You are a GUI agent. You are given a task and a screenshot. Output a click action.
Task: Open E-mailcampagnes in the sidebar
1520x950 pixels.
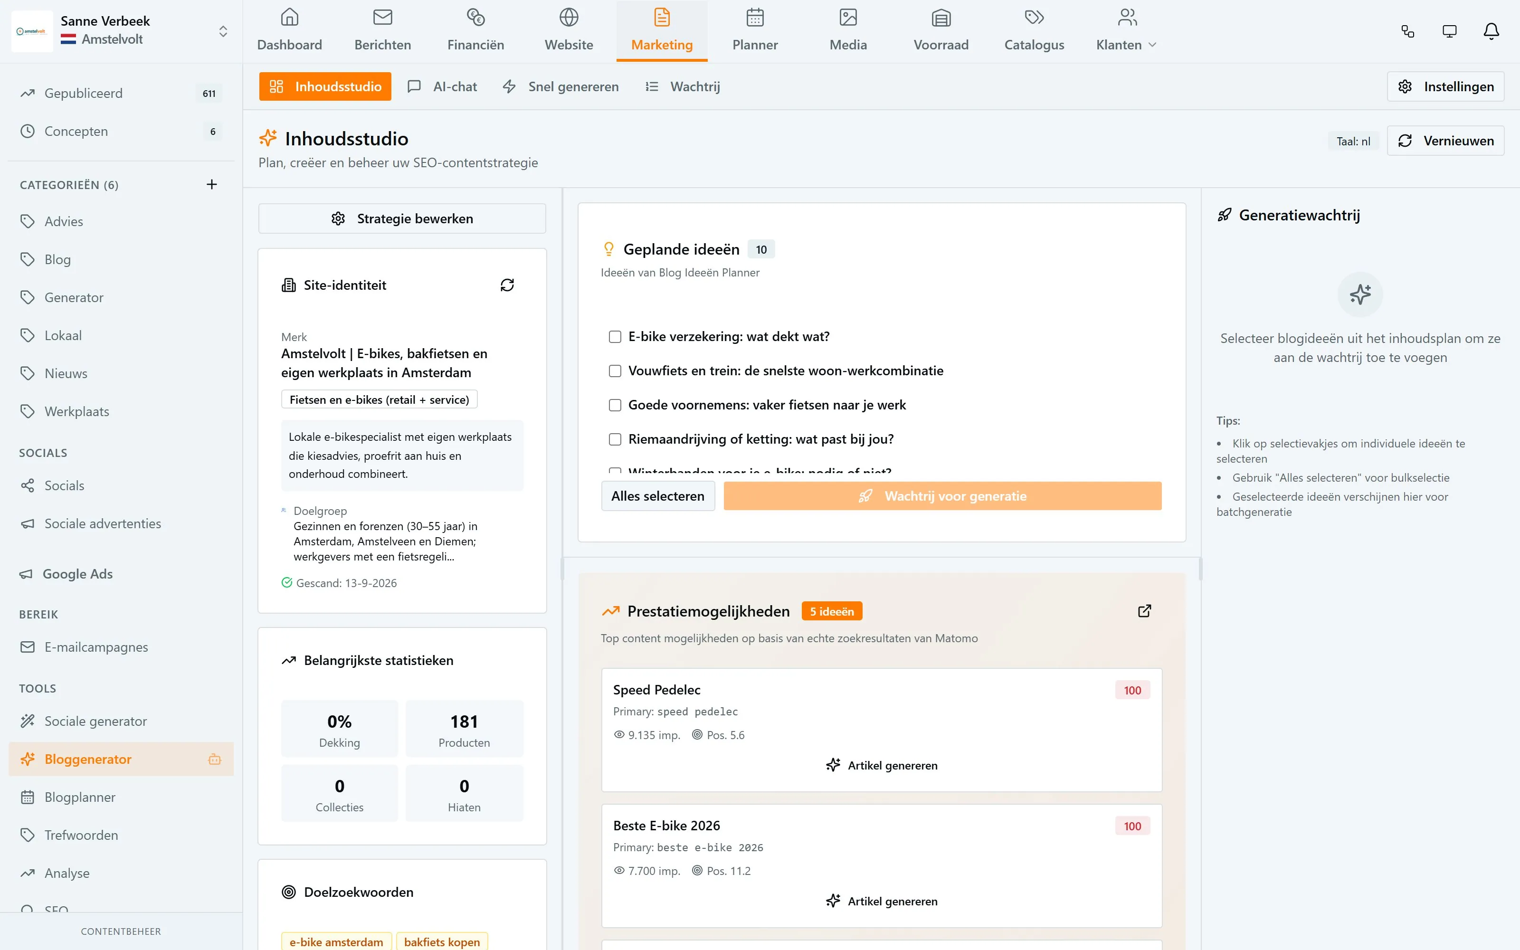pyautogui.click(x=121, y=647)
